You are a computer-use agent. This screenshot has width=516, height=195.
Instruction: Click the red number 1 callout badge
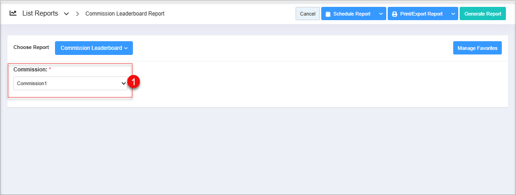tap(133, 82)
